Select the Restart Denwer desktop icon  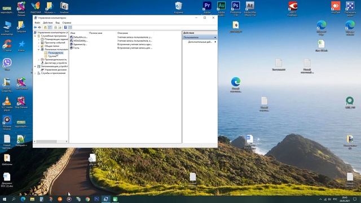tap(21, 8)
